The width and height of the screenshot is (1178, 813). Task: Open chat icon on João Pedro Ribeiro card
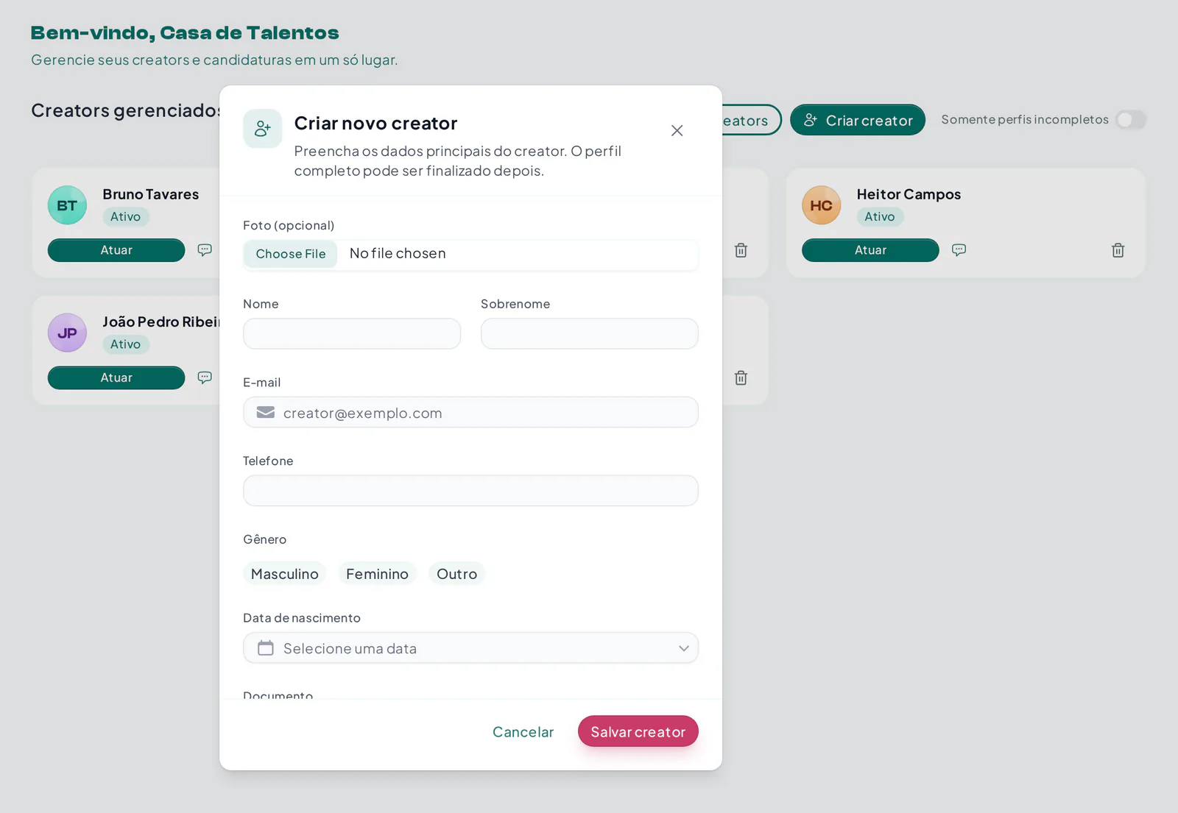205,377
